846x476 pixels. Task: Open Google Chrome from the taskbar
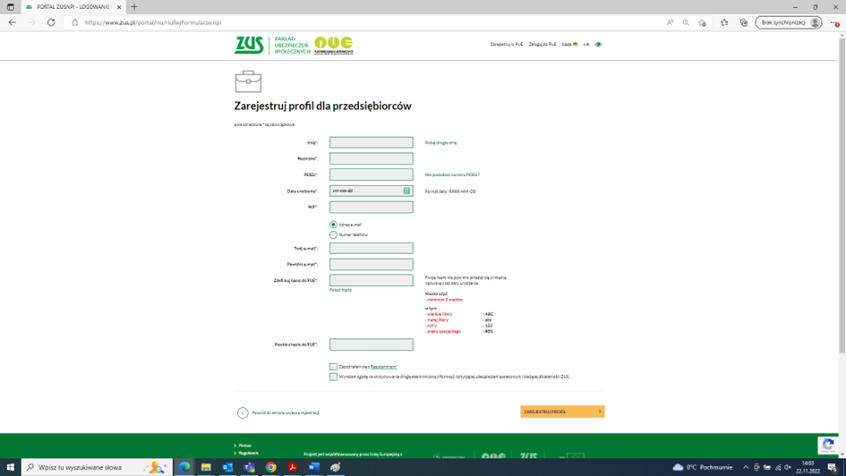click(x=270, y=467)
